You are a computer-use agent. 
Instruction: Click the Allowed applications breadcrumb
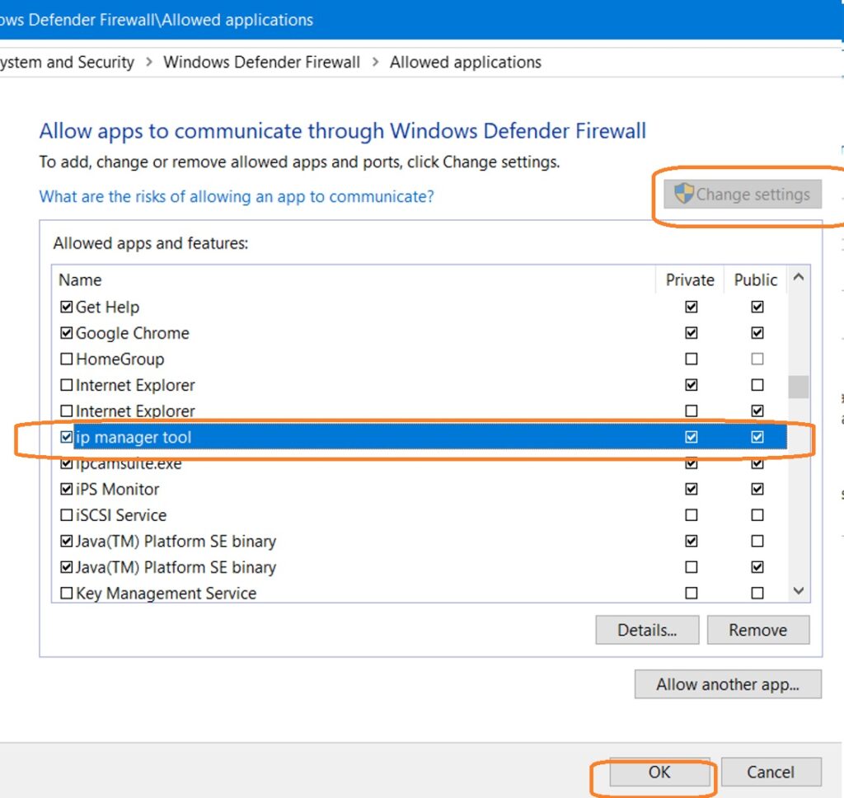coord(465,62)
